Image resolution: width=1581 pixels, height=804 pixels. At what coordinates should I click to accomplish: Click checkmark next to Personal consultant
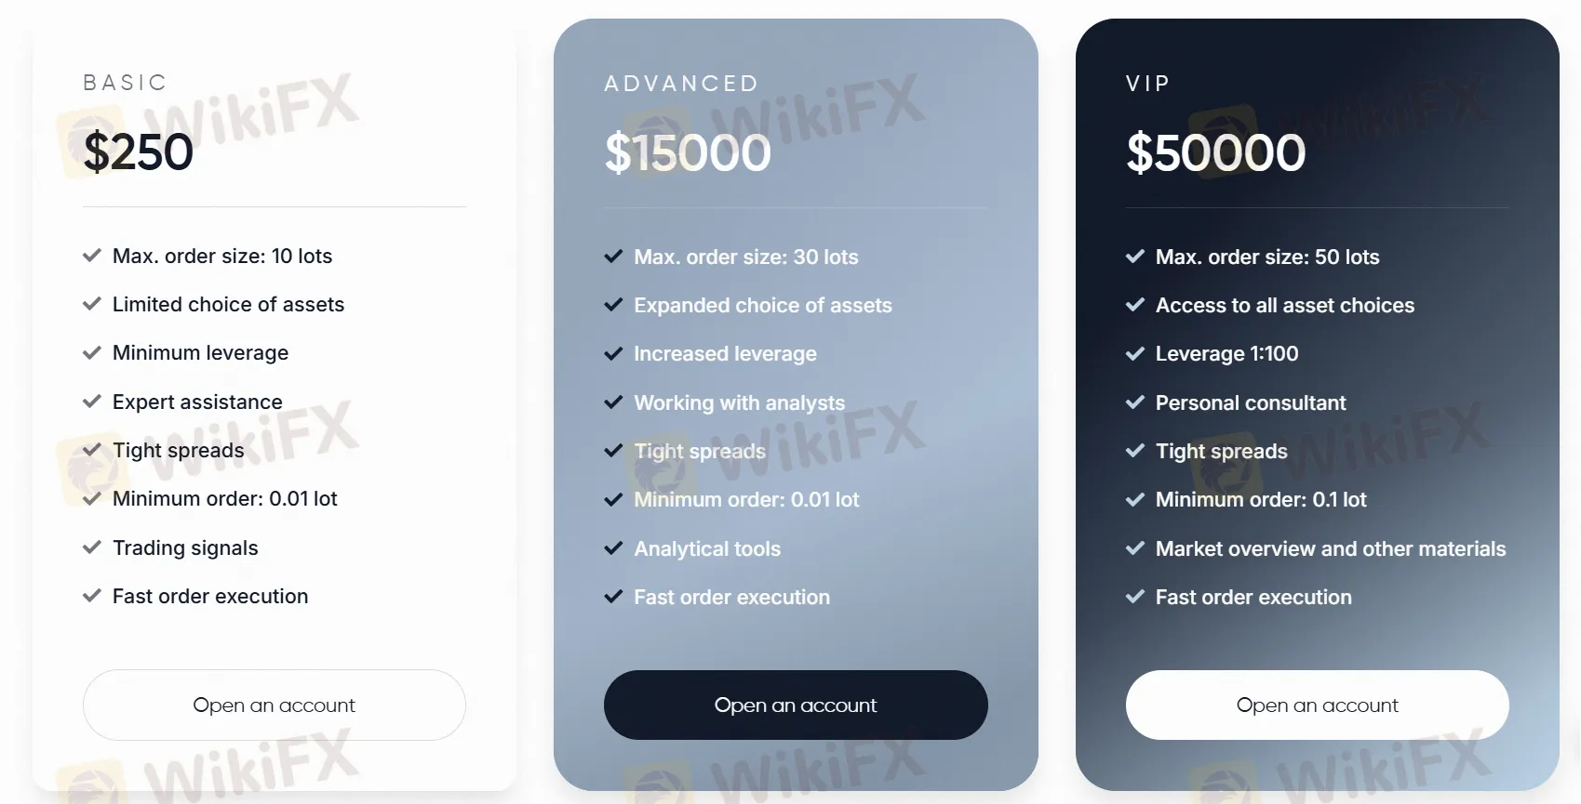tap(1135, 402)
